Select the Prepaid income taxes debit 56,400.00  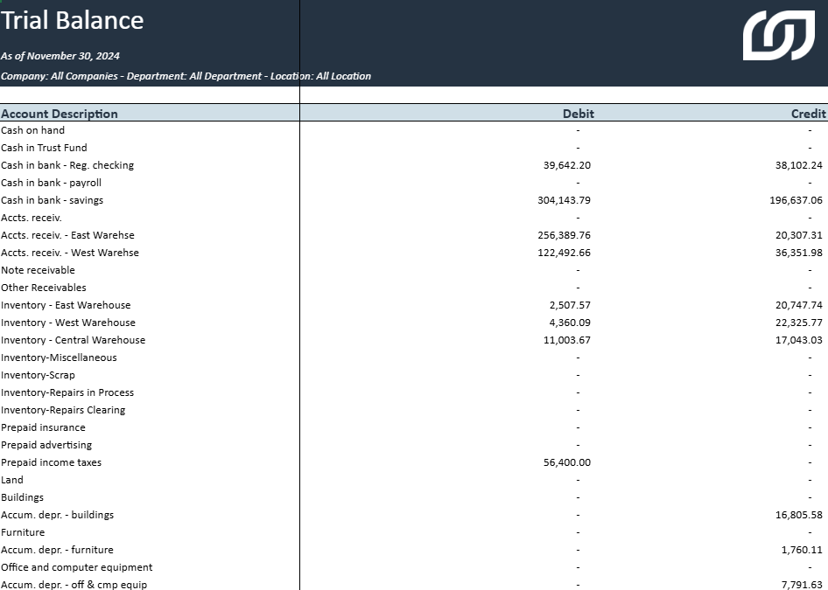(x=566, y=462)
